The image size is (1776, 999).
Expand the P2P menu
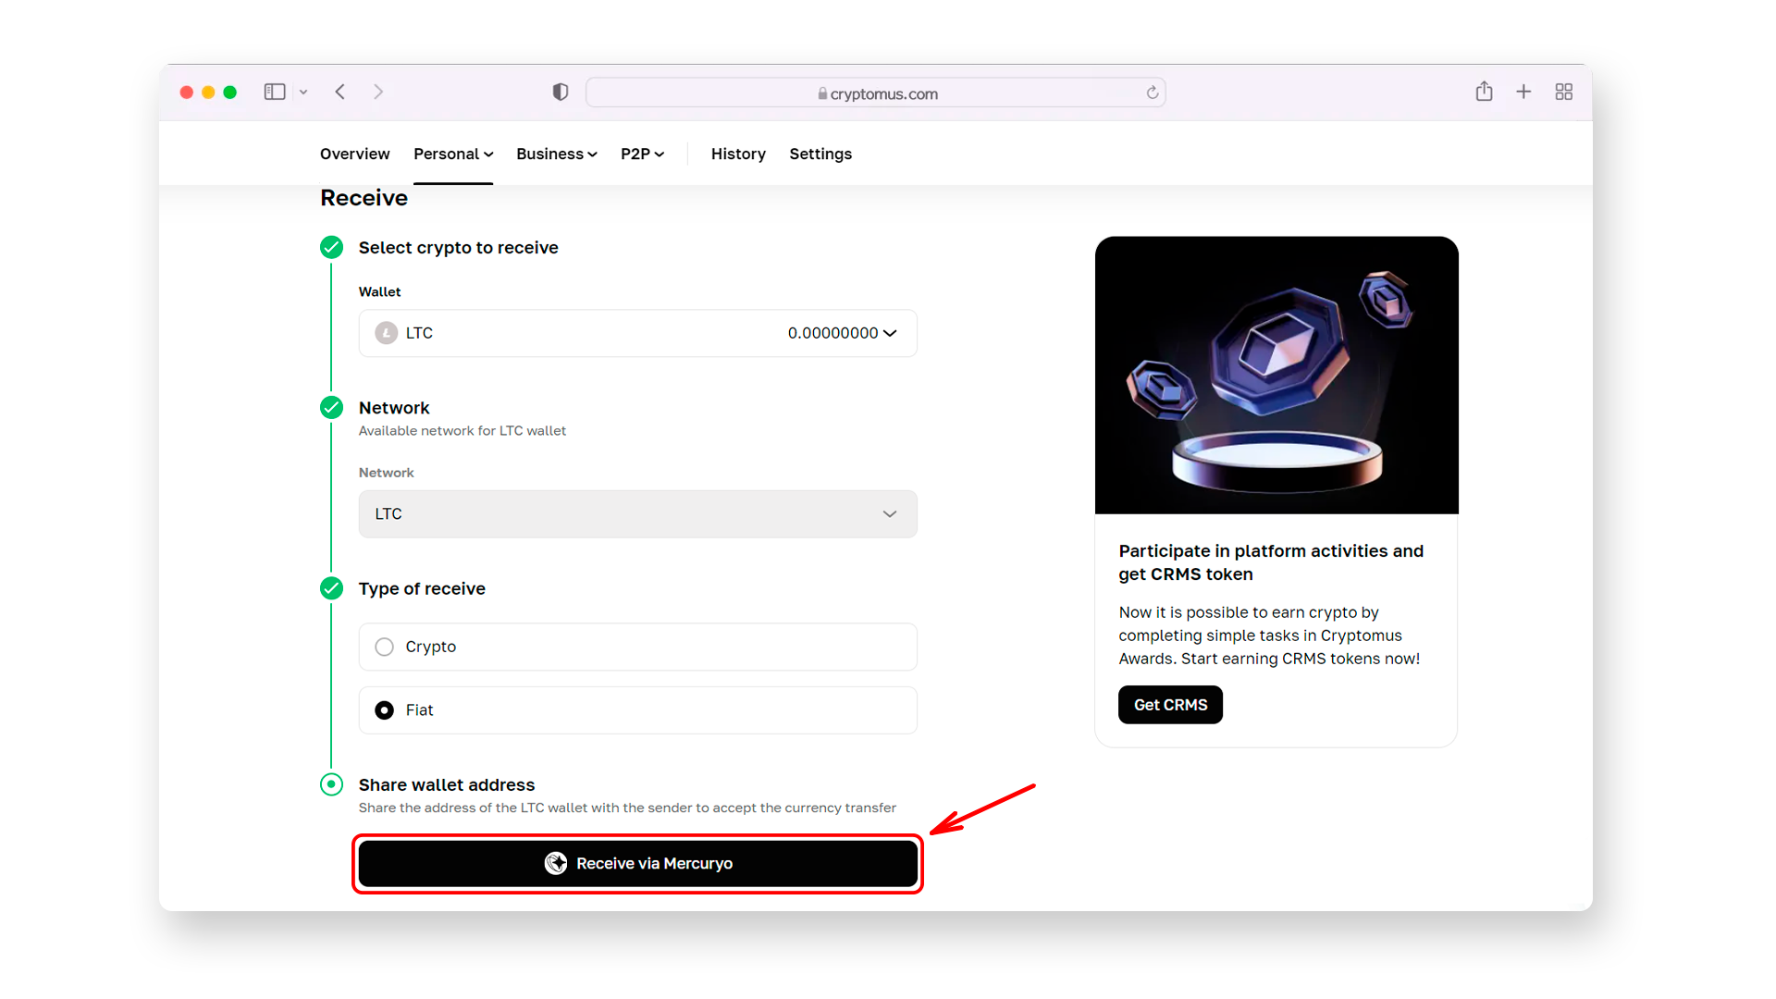643,154
